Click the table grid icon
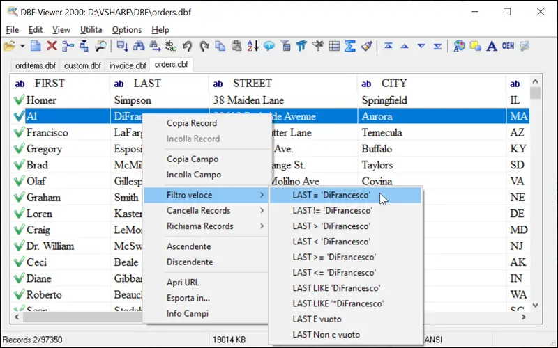 [334, 46]
